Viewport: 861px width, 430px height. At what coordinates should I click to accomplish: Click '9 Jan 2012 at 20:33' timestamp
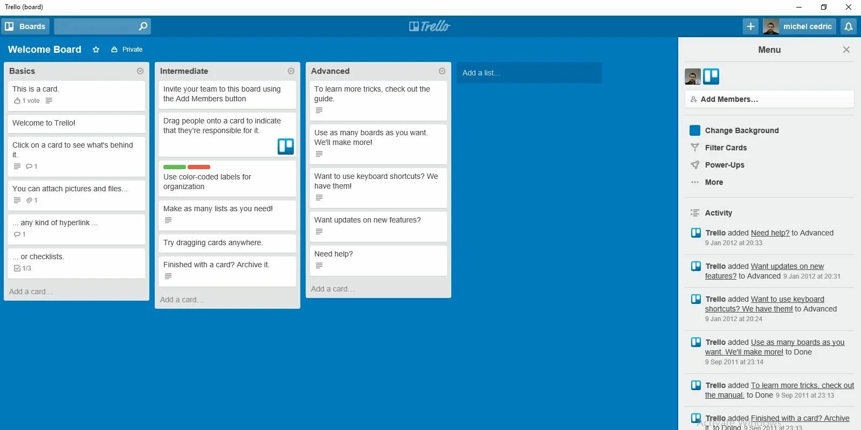point(734,243)
